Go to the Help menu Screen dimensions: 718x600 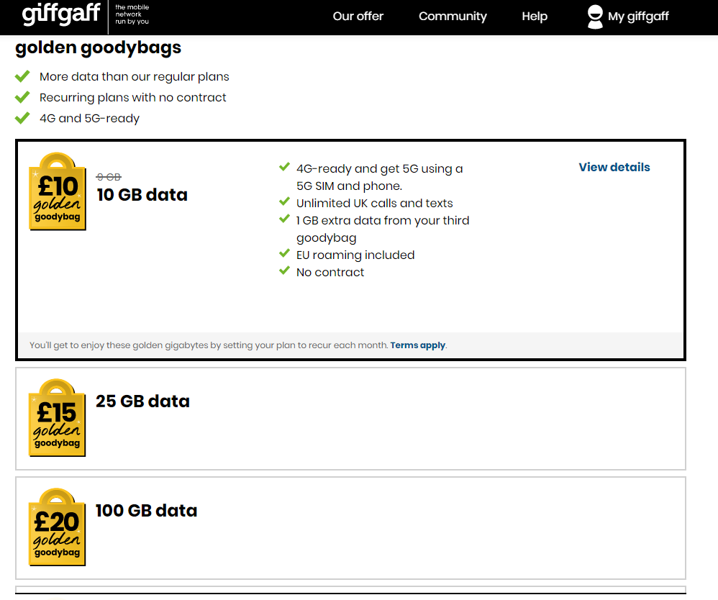(x=535, y=17)
